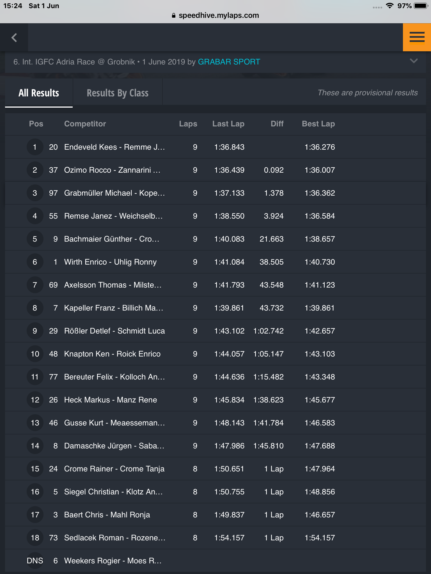The height and width of the screenshot is (574, 431).
Task: Select the position 1 circle badge
Action: coord(35,147)
